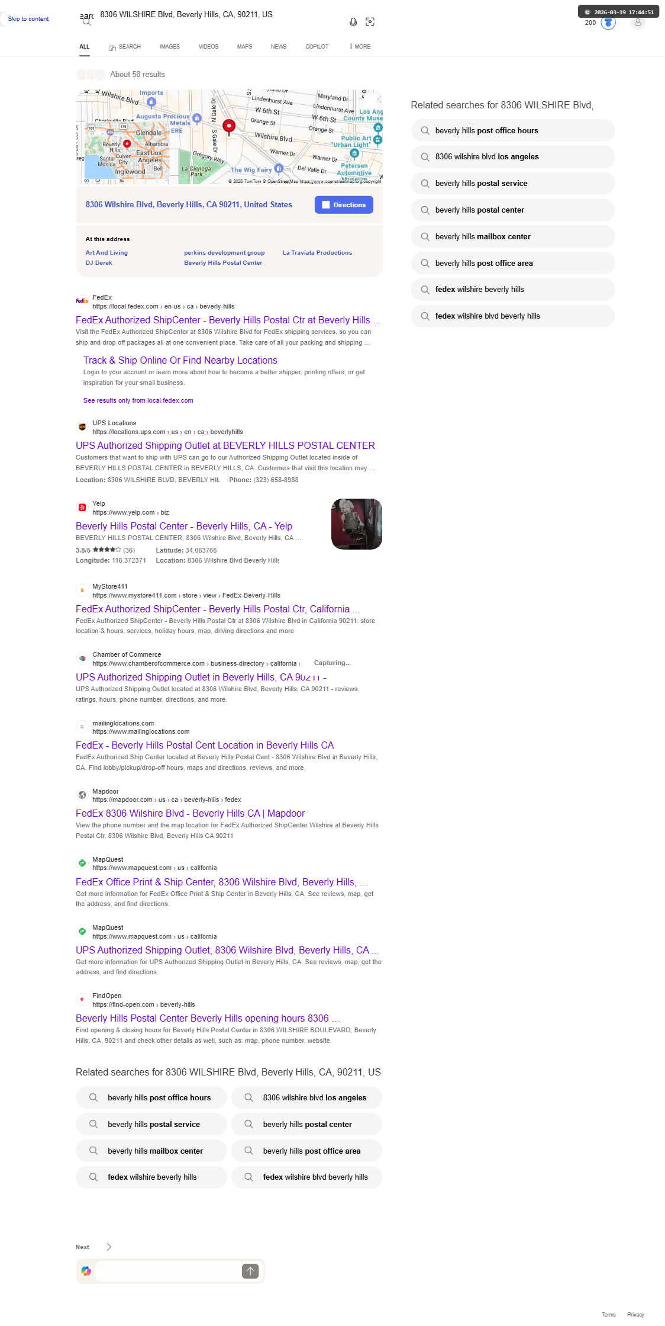Click the red map pin marker
This screenshot has height=1326, width=665.
(x=229, y=126)
